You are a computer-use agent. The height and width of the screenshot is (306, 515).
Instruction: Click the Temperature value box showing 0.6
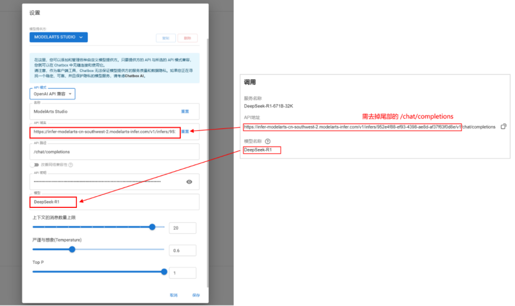click(x=183, y=250)
